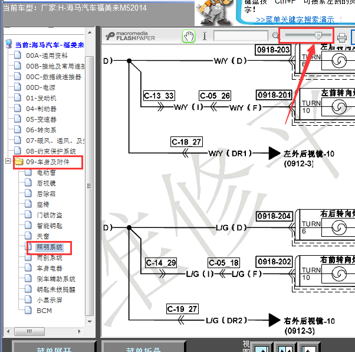Image resolution: width=355 pixels, height=352 pixels.
Task: Open the menu keyword search demo link
Action: 295,19
